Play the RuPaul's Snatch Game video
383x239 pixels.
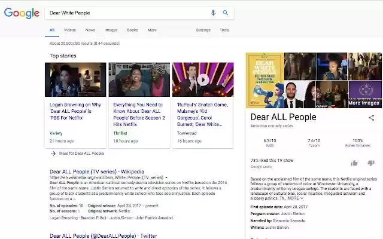coord(203,79)
